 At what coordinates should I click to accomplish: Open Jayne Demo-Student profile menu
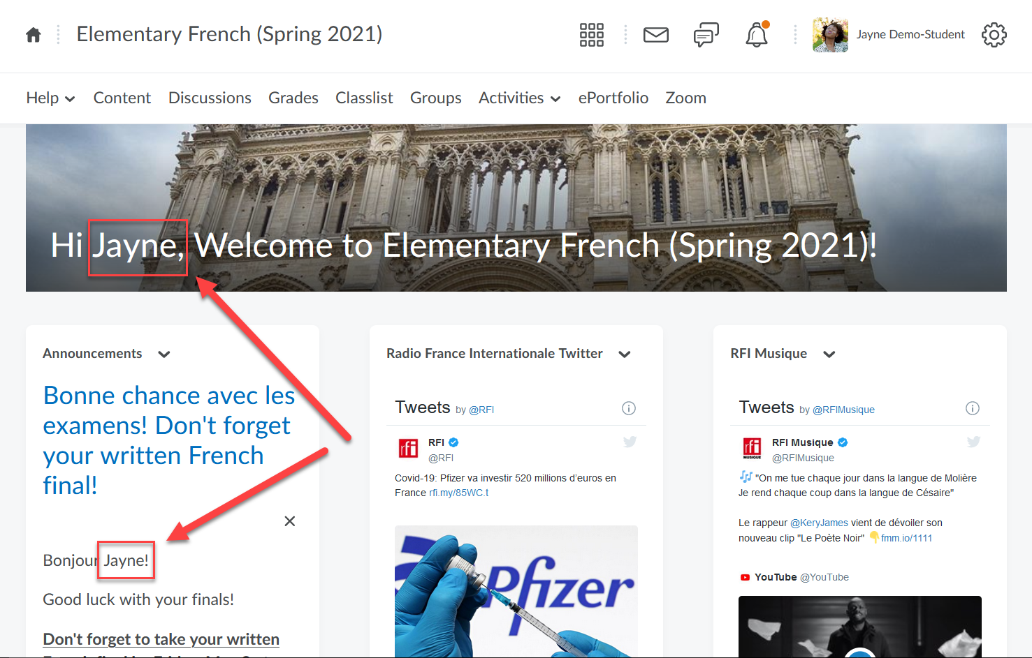point(889,35)
